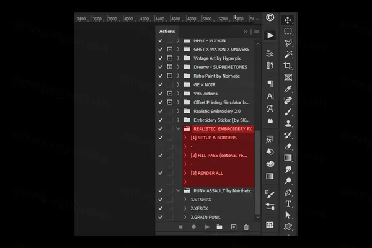
Task: Toggle checkmark for 1.STAMPX action
Action: (161, 200)
